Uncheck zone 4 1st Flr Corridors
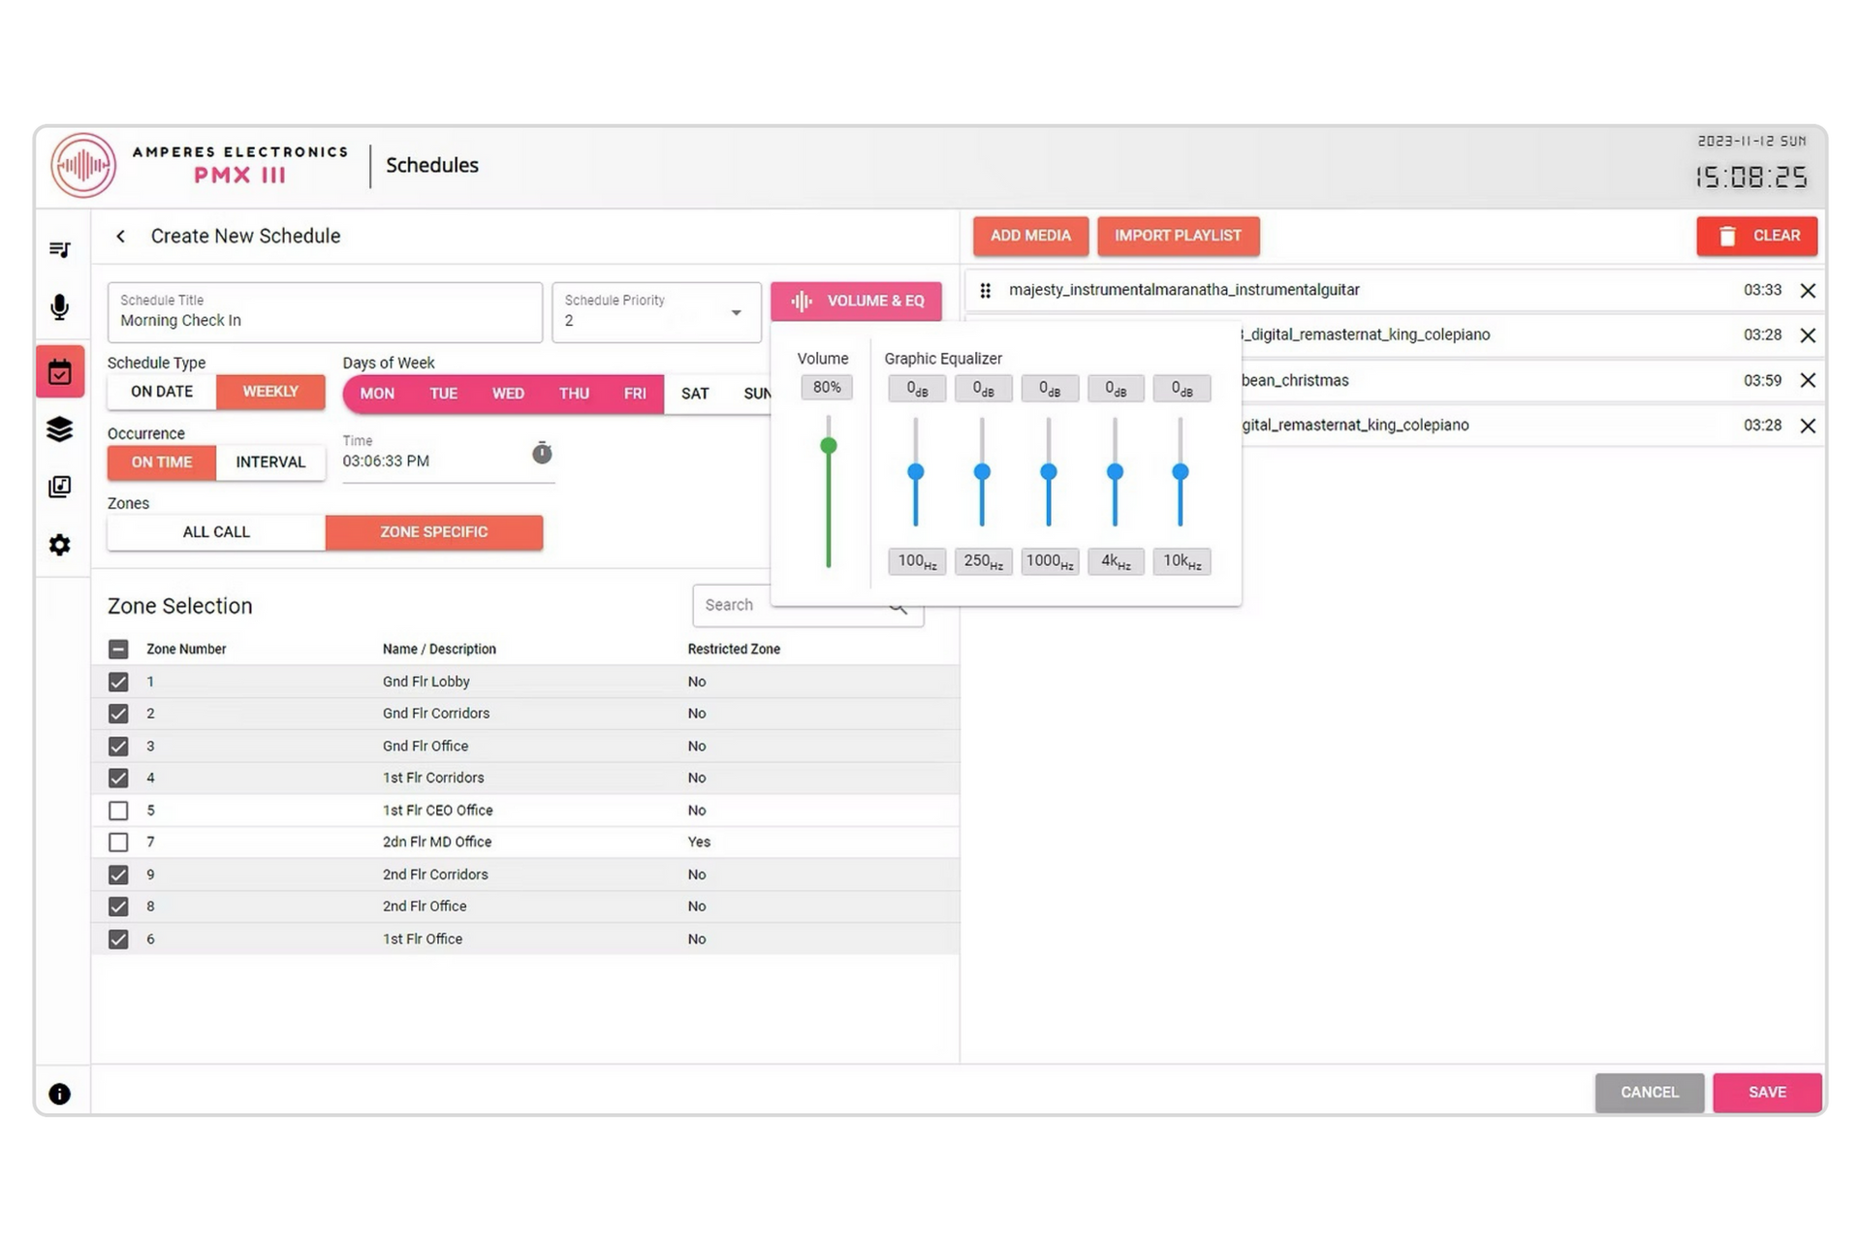 pyautogui.click(x=118, y=778)
